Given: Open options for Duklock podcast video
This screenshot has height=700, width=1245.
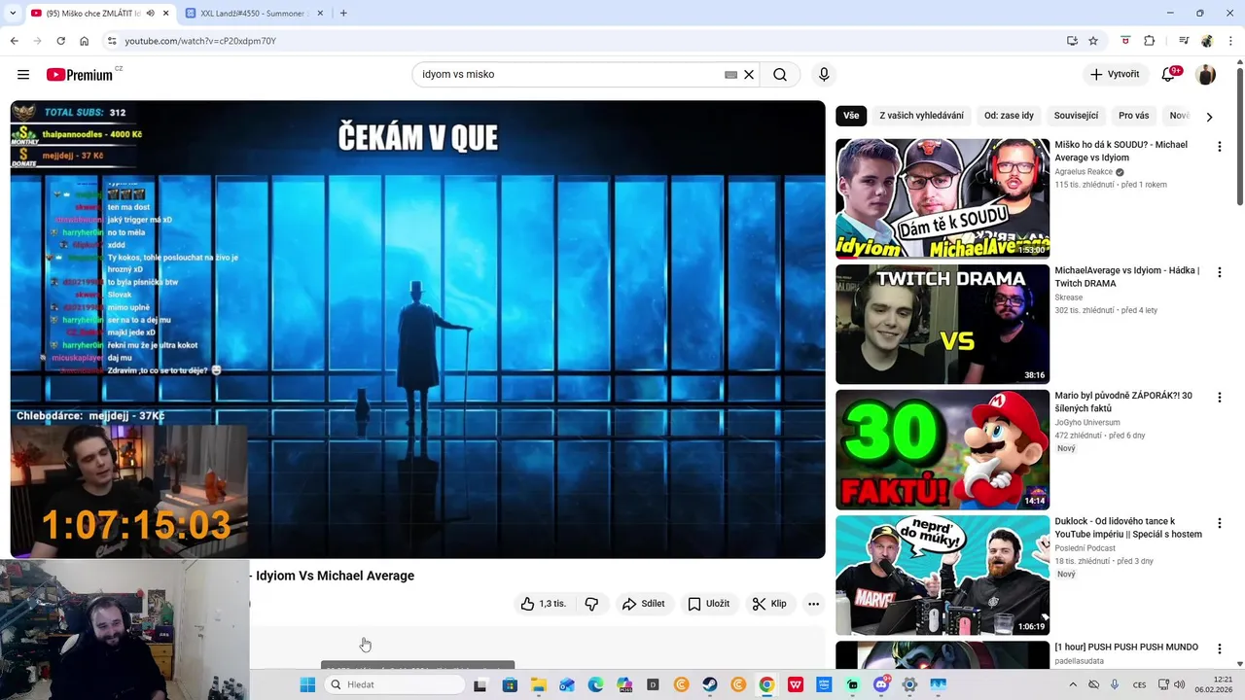Looking at the screenshot, I should pos(1220,523).
